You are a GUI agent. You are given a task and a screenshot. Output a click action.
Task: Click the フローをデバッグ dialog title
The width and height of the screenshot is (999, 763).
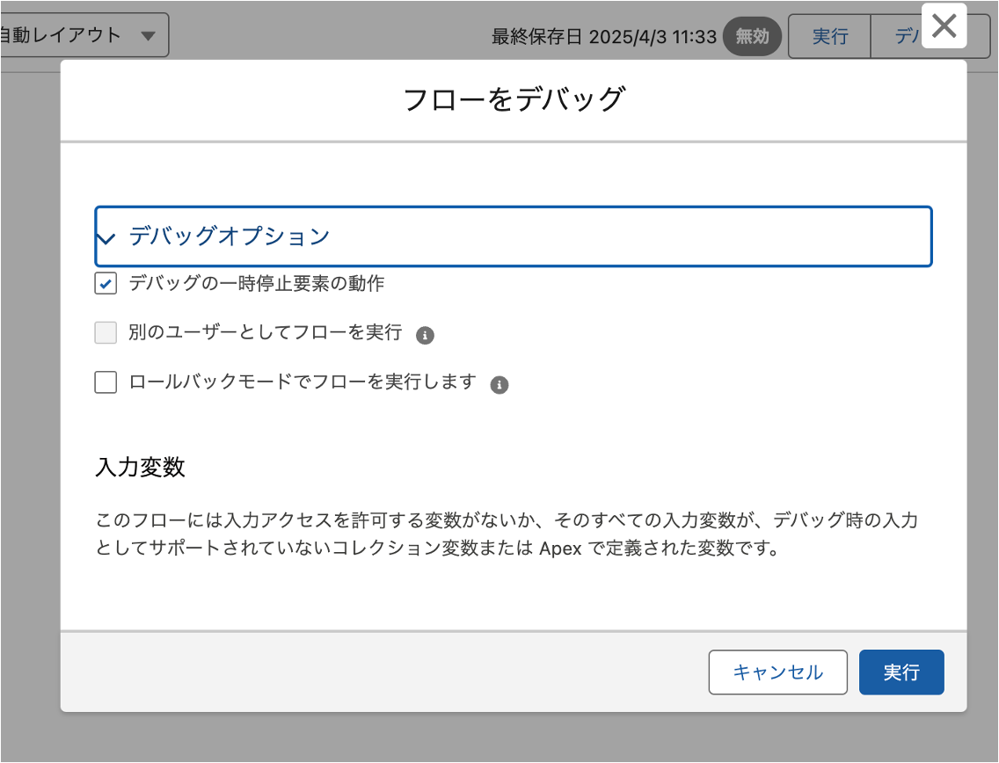coord(513,99)
